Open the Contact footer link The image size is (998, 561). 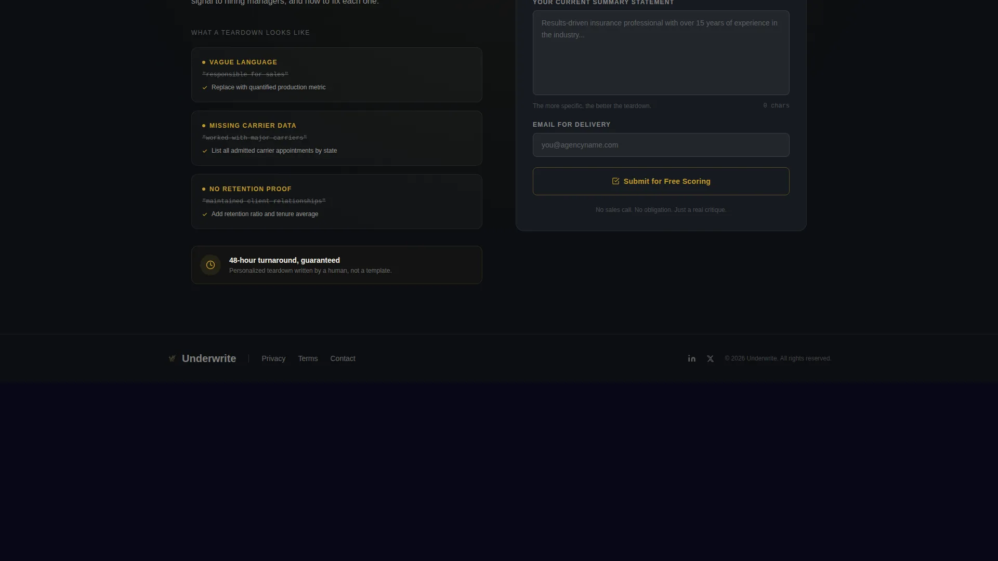(343, 358)
